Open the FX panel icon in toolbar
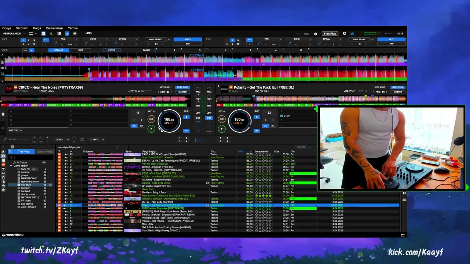The width and height of the screenshot is (470, 264). click(43, 33)
